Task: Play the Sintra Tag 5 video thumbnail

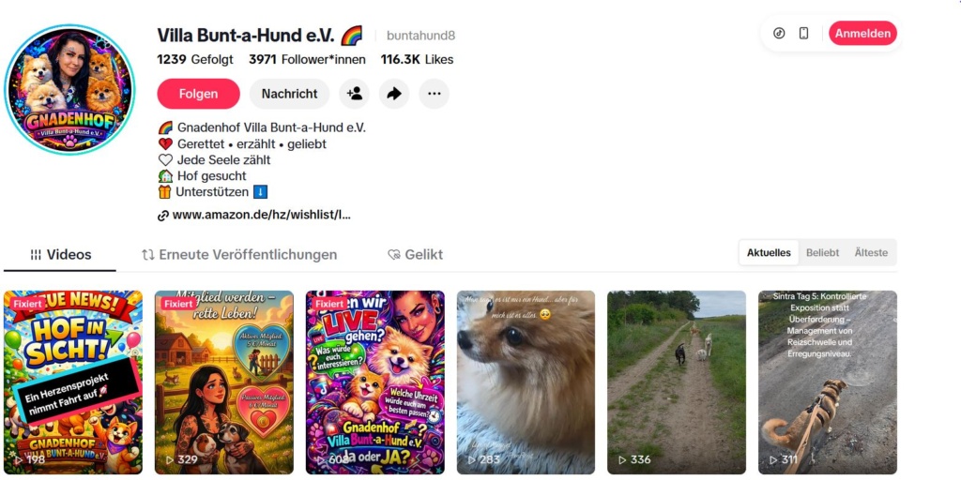Action: tap(828, 382)
